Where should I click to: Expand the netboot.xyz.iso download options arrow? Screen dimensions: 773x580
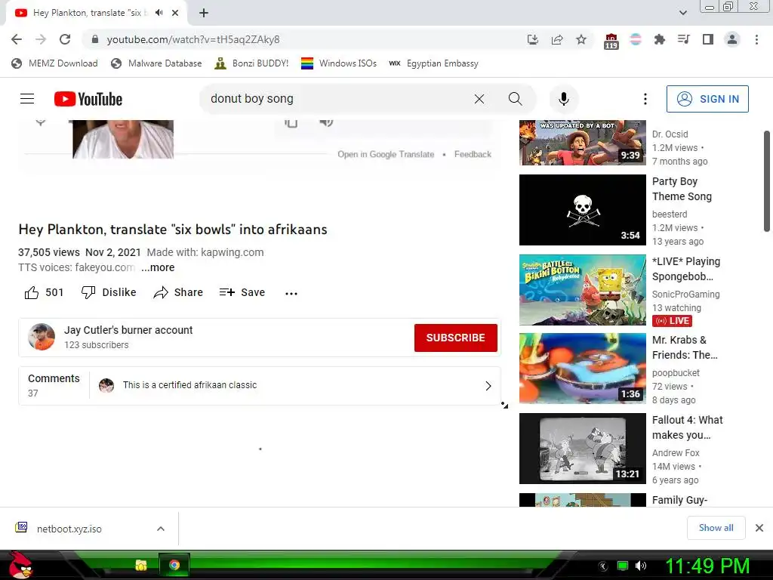[x=160, y=529]
